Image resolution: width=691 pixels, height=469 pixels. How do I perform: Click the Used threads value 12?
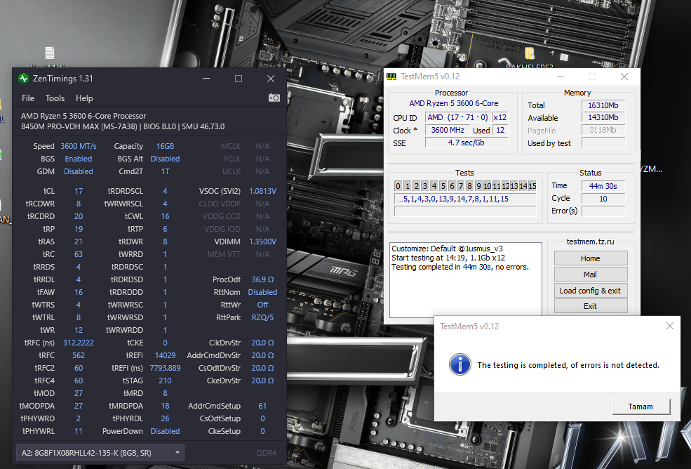pyautogui.click(x=500, y=130)
